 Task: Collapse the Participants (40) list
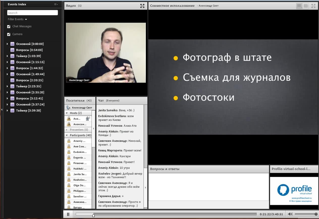pyautogui.click(x=67, y=135)
